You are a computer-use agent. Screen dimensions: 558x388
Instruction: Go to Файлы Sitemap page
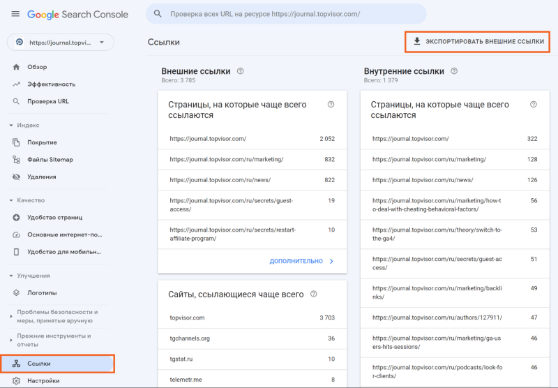[50, 160]
